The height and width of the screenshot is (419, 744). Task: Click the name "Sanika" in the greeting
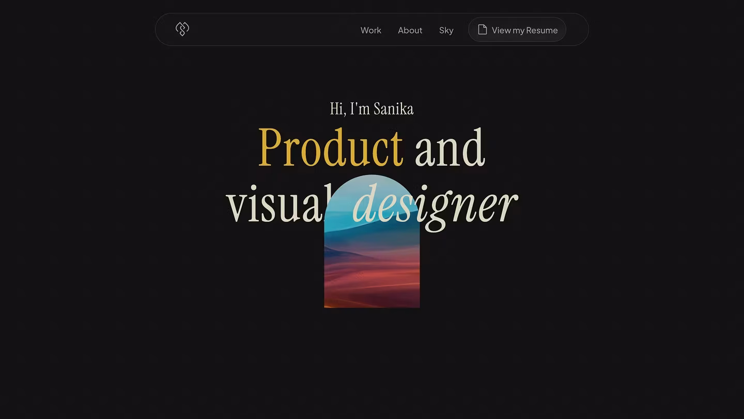393,109
